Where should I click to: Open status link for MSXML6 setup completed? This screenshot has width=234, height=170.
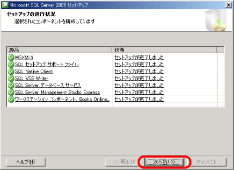[139, 57]
